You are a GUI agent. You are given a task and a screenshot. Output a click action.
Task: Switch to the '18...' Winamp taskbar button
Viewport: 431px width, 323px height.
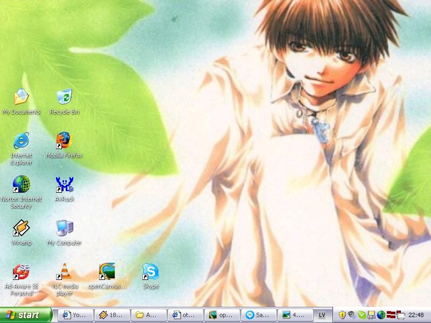[x=113, y=315]
